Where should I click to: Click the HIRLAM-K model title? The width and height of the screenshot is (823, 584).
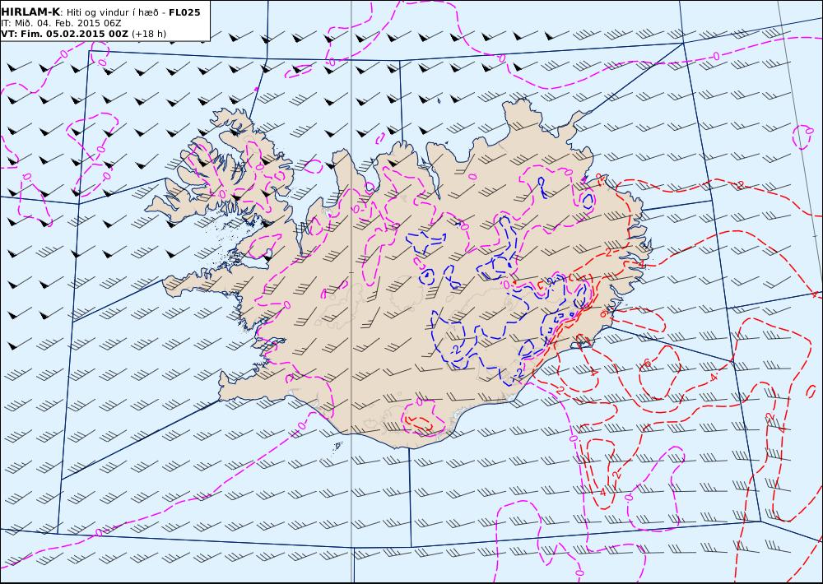pos(30,12)
